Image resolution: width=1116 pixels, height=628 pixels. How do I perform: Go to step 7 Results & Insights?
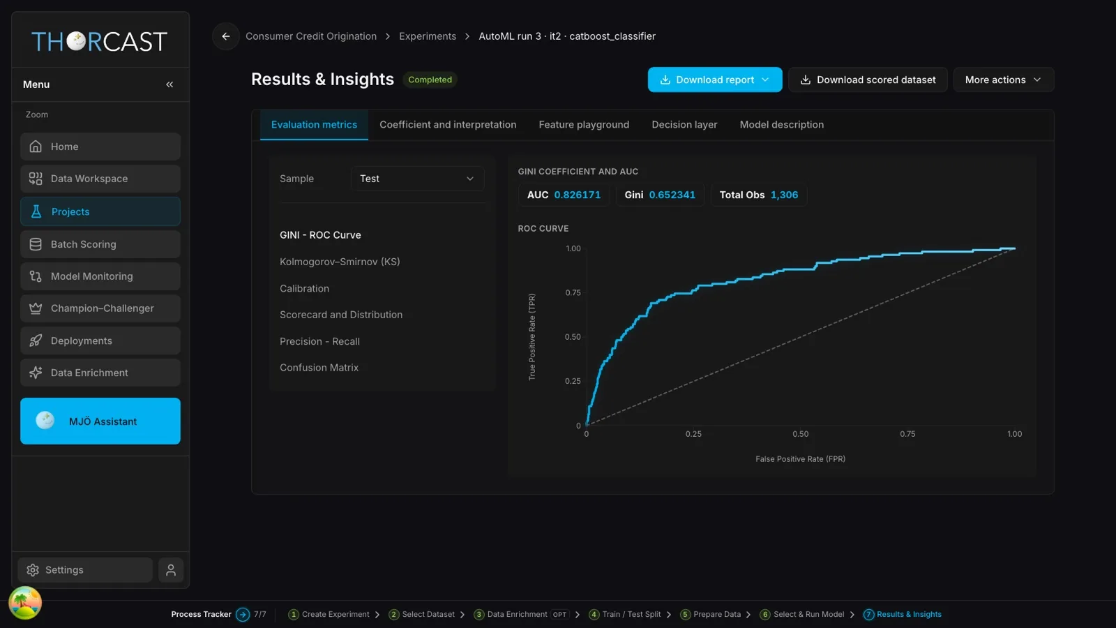click(x=903, y=615)
